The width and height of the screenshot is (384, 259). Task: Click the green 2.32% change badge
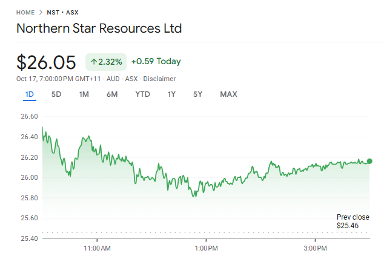(x=106, y=62)
